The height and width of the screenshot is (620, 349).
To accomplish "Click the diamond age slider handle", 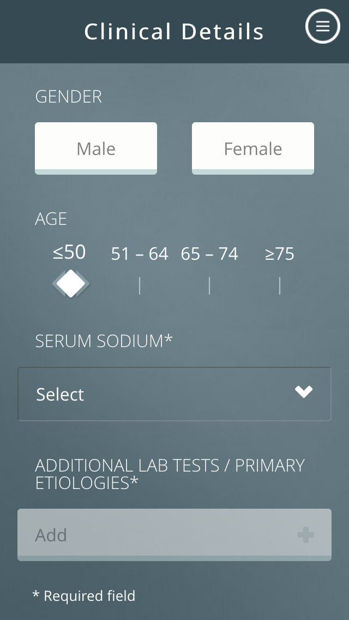I will (71, 284).
